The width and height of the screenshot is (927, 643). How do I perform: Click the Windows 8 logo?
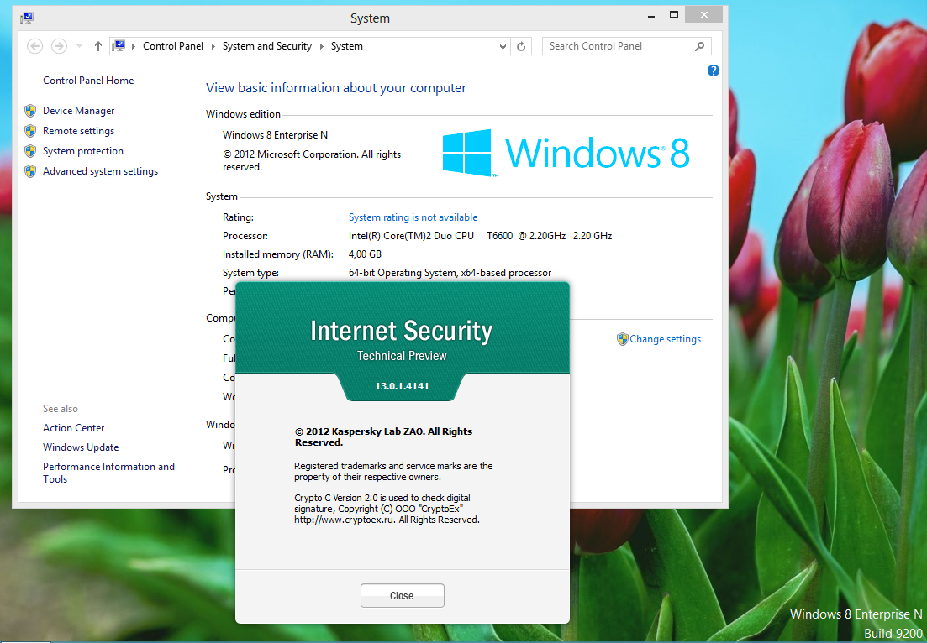[x=566, y=152]
